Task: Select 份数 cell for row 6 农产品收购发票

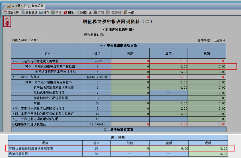Action: [x=130, y=88]
